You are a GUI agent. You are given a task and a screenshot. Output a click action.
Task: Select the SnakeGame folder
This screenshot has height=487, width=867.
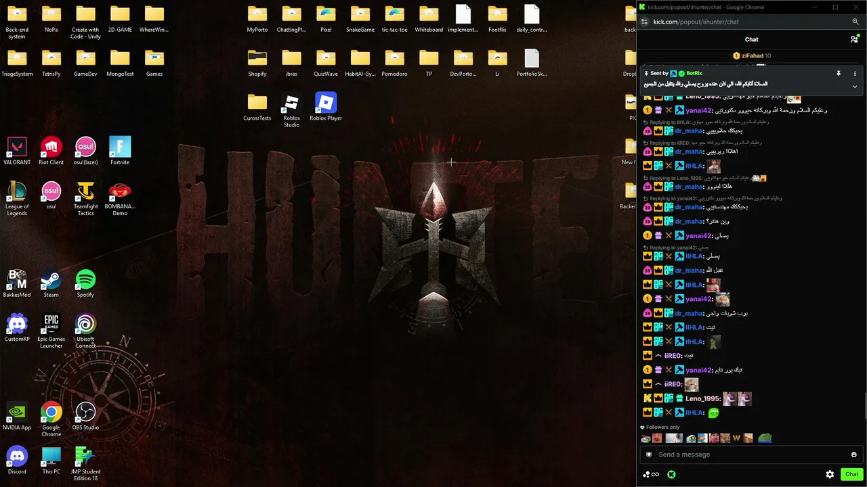click(x=360, y=18)
